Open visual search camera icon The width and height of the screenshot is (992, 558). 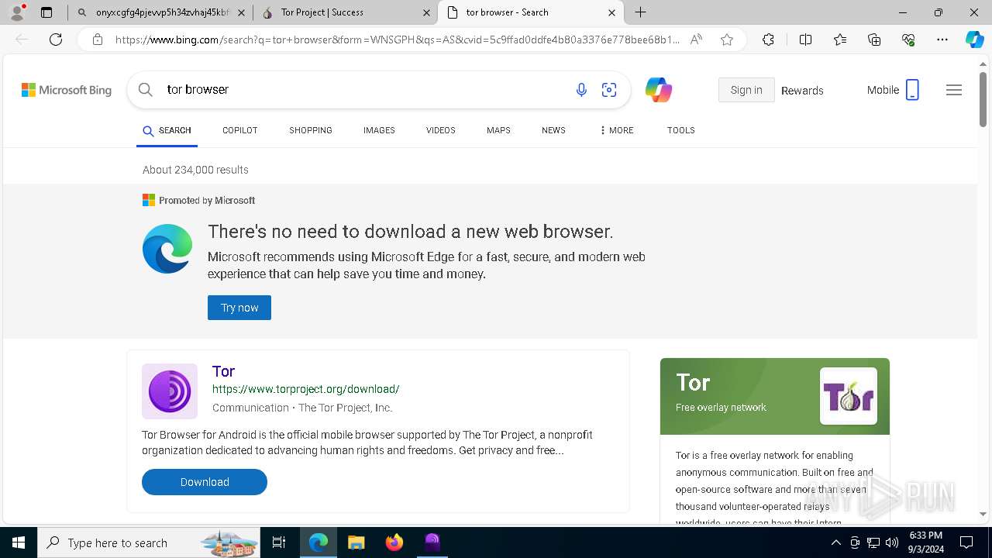click(x=609, y=90)
